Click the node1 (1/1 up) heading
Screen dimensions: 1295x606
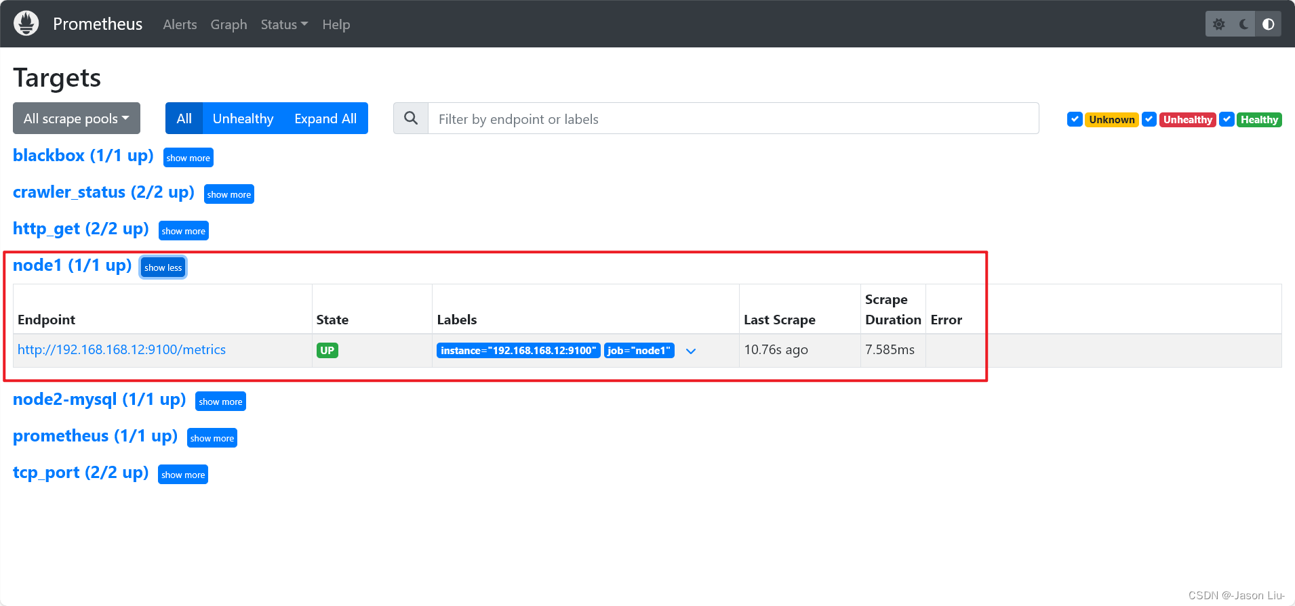coord(73,265)
